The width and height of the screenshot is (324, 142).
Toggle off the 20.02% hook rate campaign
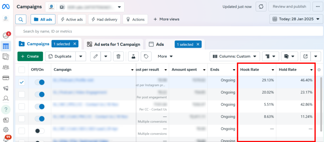coord(40,95)
